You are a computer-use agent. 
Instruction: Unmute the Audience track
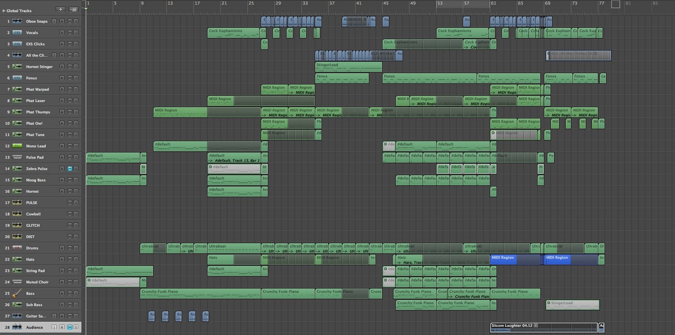pos(70,327)
